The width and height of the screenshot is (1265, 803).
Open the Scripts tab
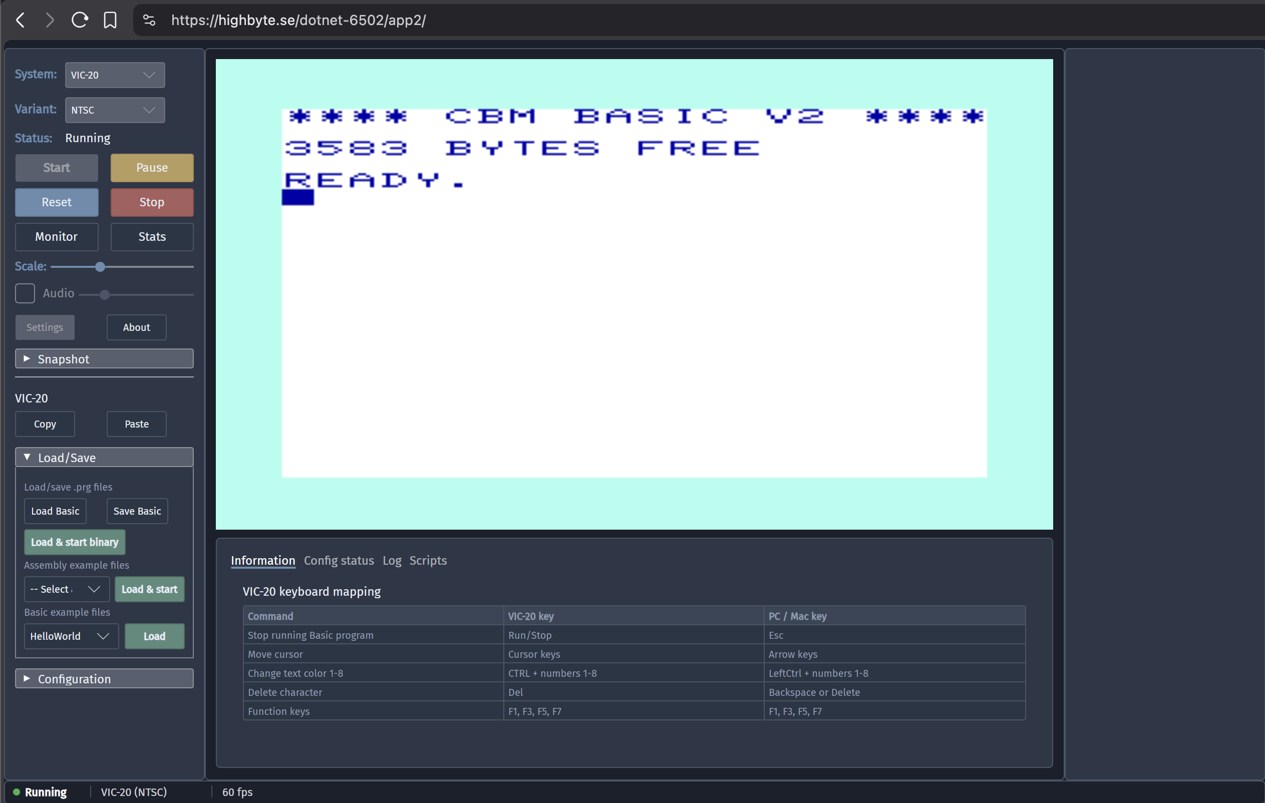428,560
